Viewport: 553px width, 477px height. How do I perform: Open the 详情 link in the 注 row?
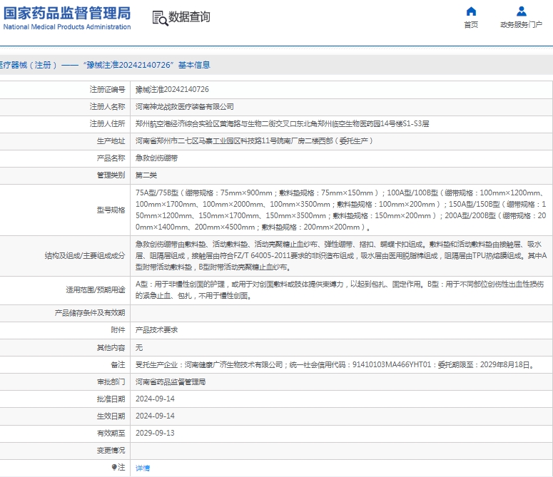click(x=143, y=468)
